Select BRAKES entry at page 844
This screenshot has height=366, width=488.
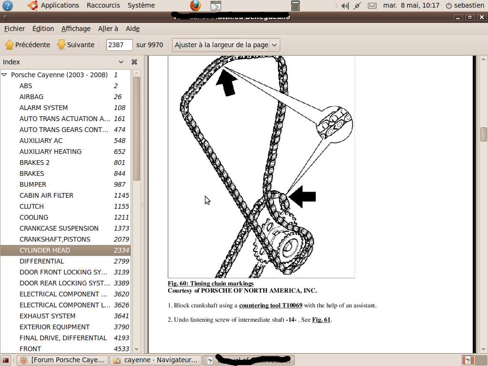click(x=65, y=173)
